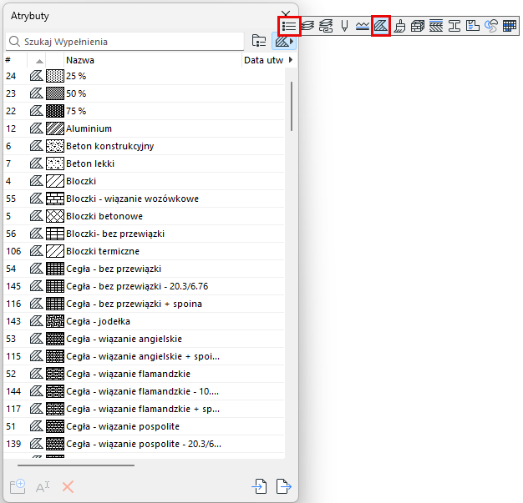The image size is (523, 503).
Task: Select the 75 % fill
Action: pyautogui.click(x=144, y=111)
